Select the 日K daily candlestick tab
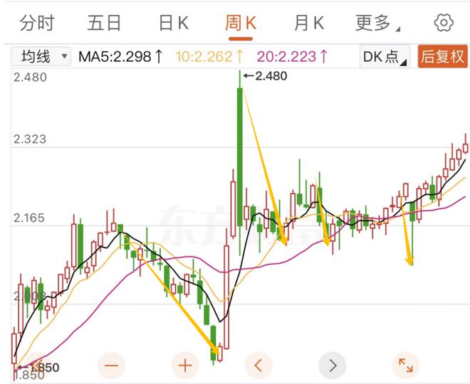This screenshot has height=384, width=470. pyautogui.click(x=173, y=23)
